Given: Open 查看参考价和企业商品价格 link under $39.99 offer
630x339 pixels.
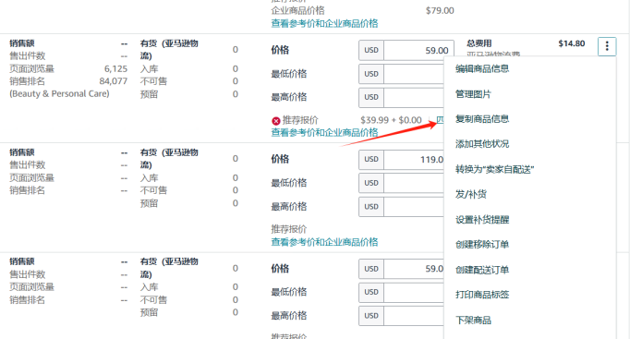Looking at the screenshot, I should (324, 132).
